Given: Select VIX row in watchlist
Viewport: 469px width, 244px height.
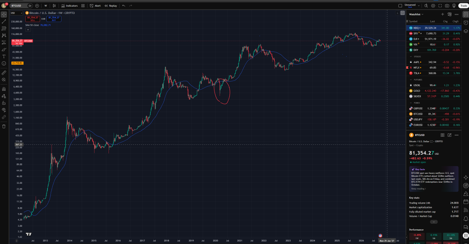Looking at the screenshot, I should coord(434,45).
